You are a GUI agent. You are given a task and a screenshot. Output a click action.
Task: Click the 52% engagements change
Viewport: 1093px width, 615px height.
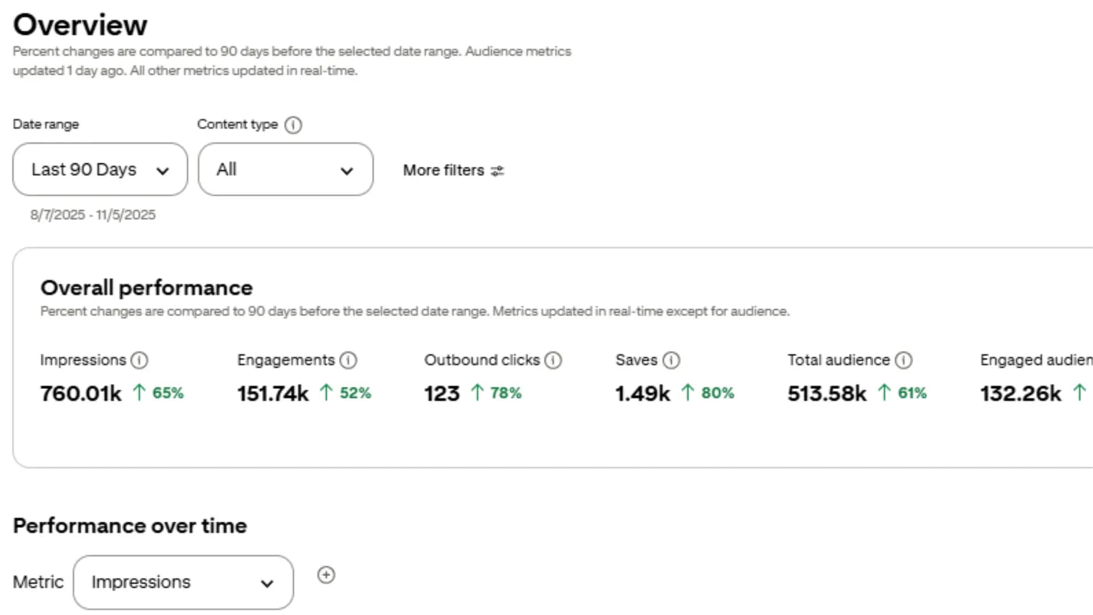tap(355, 393)
